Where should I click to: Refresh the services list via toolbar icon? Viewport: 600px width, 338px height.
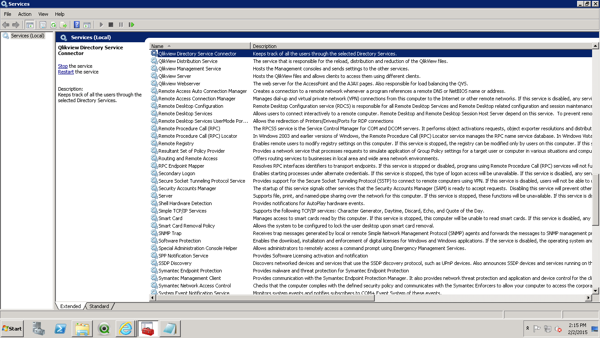[x=53, y=25]
